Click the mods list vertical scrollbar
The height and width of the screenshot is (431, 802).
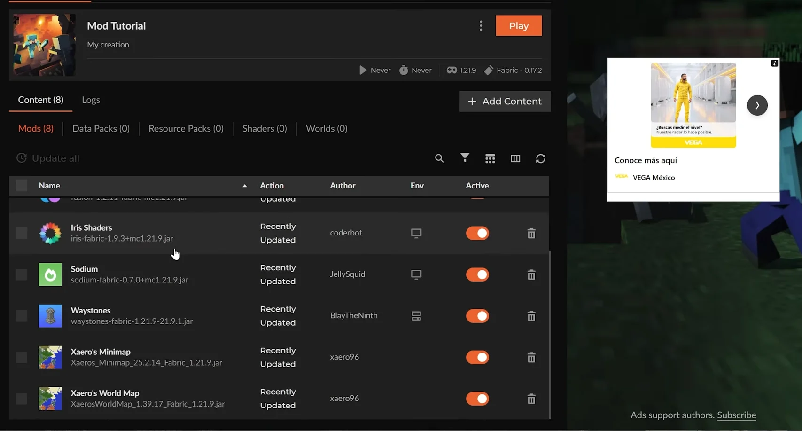click(550, 334)
